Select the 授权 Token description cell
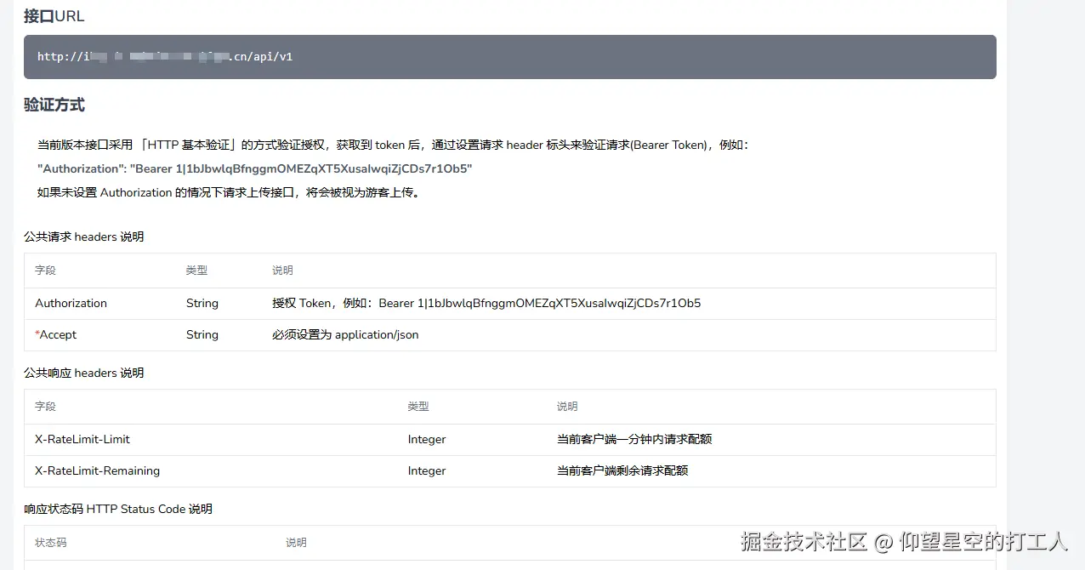Image resolution: width=1085 pixels, height=570 pixels. (x=486, y=303)
